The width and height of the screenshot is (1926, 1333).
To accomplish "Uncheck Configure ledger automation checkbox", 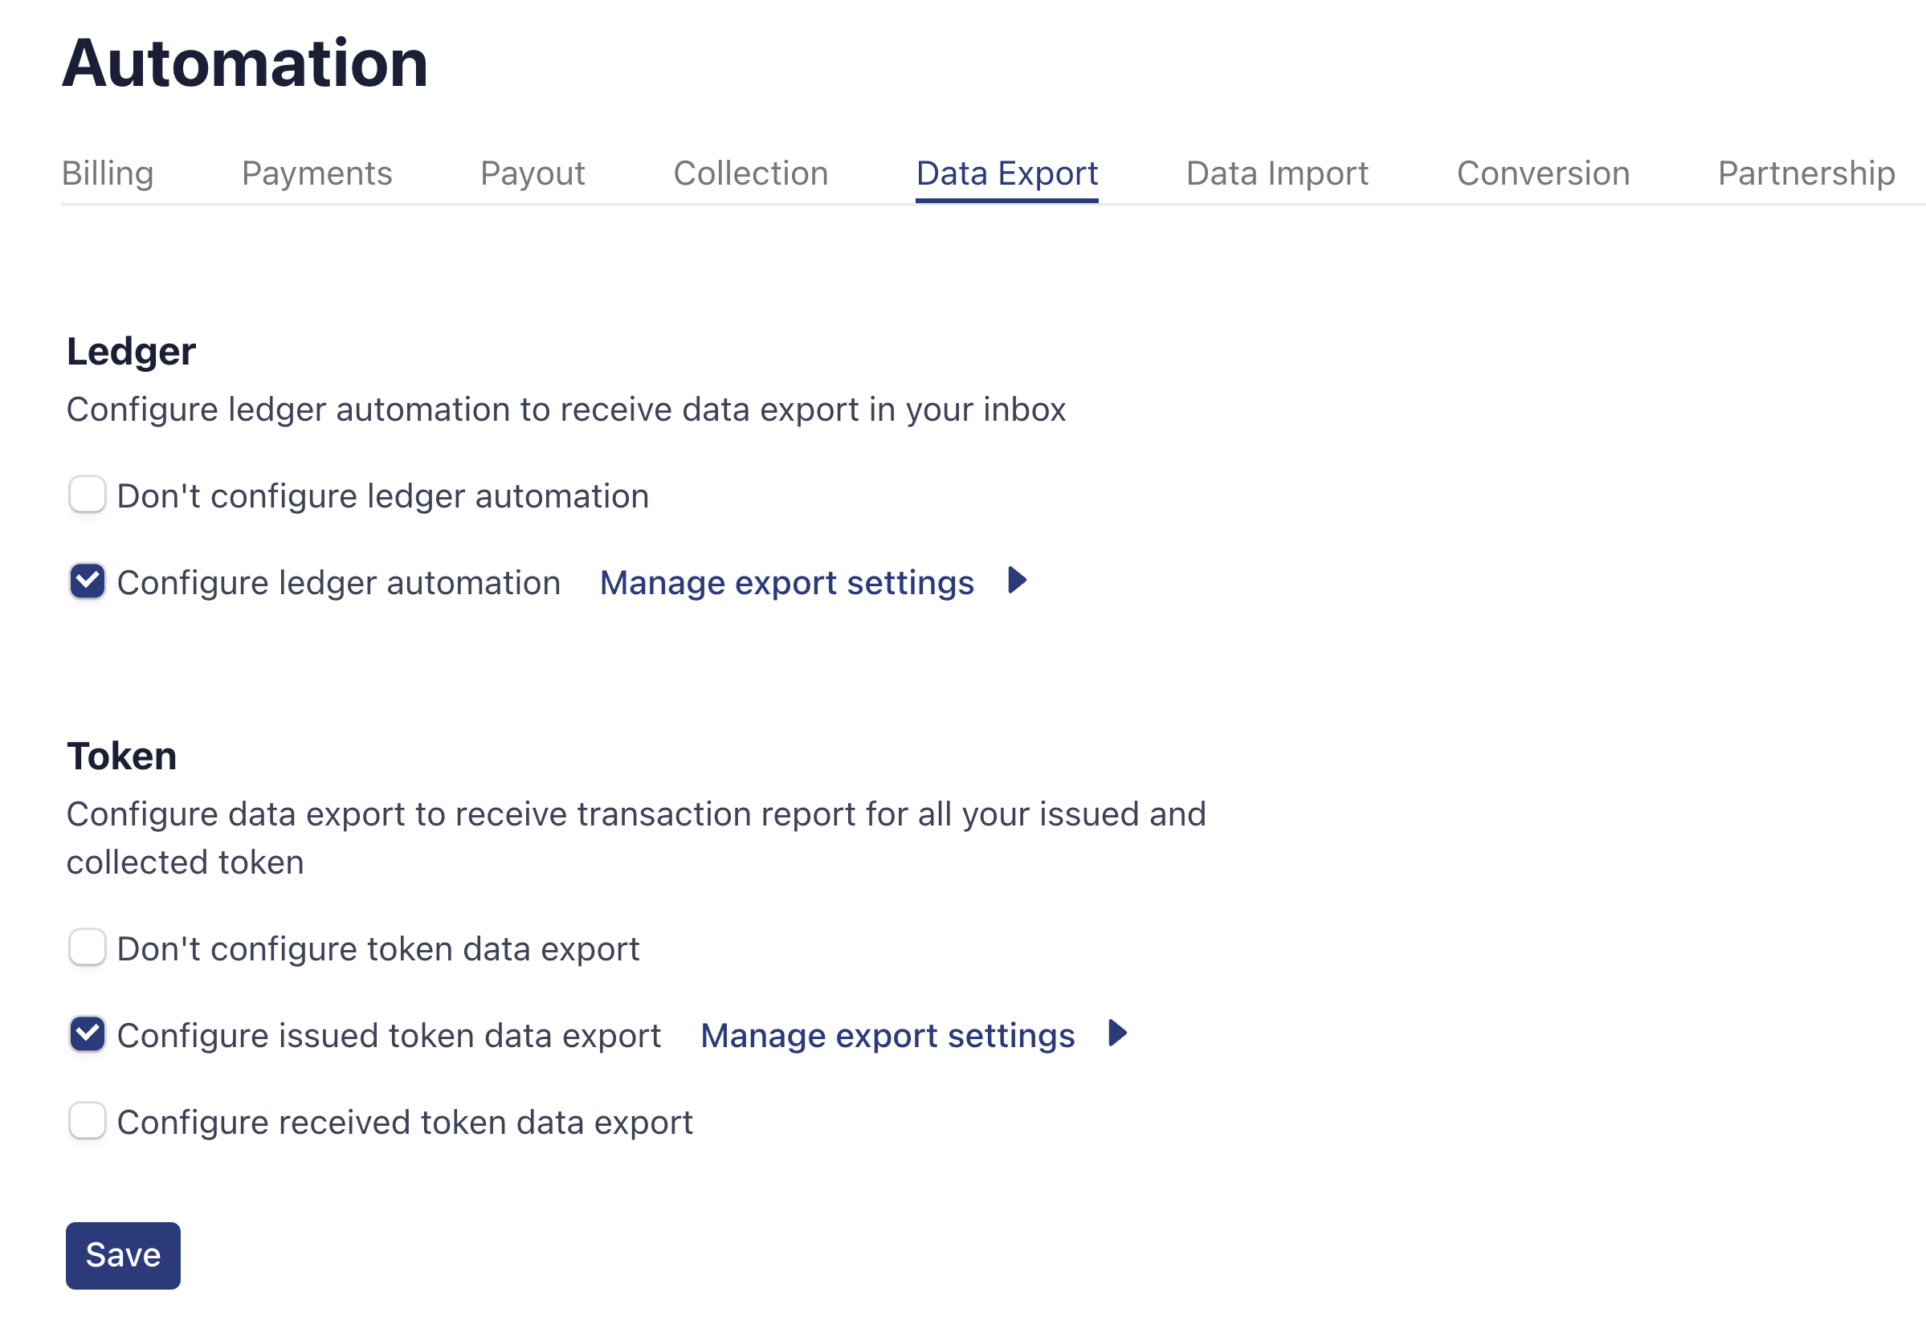I will (x=88, y=582).
